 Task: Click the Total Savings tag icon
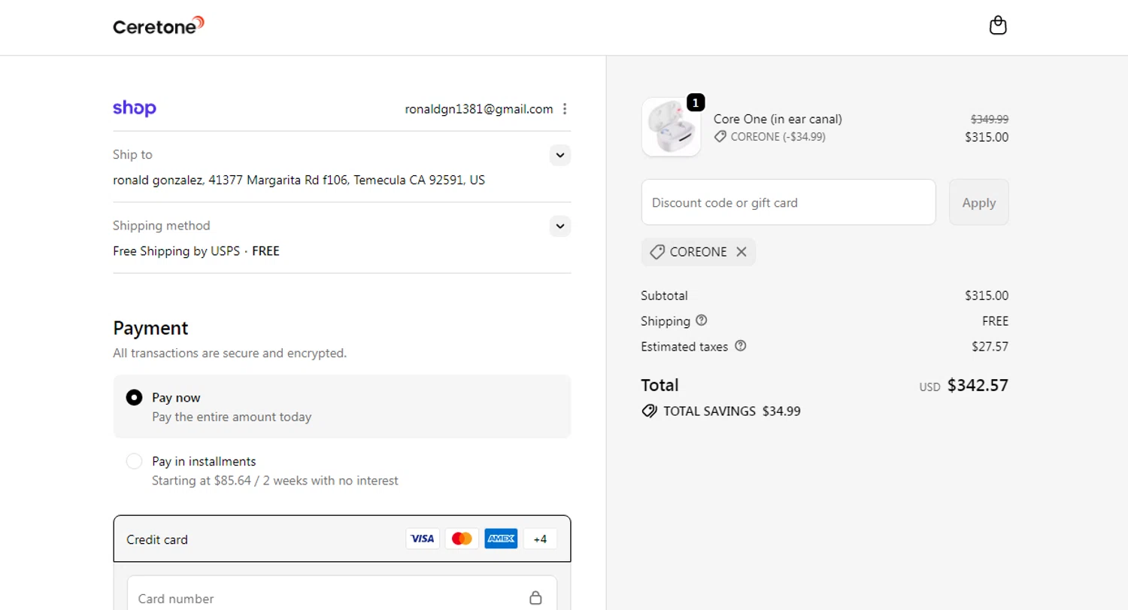649,411
